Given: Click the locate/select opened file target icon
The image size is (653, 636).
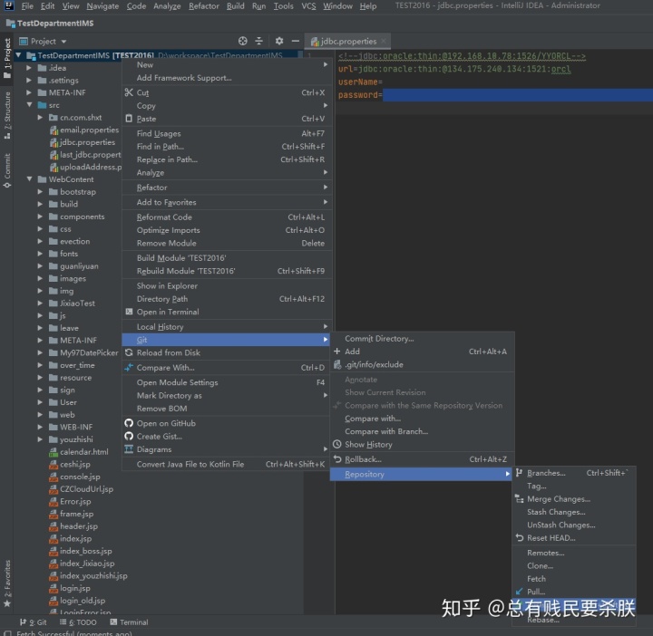Looking at the screenshot, I should 242,41.
